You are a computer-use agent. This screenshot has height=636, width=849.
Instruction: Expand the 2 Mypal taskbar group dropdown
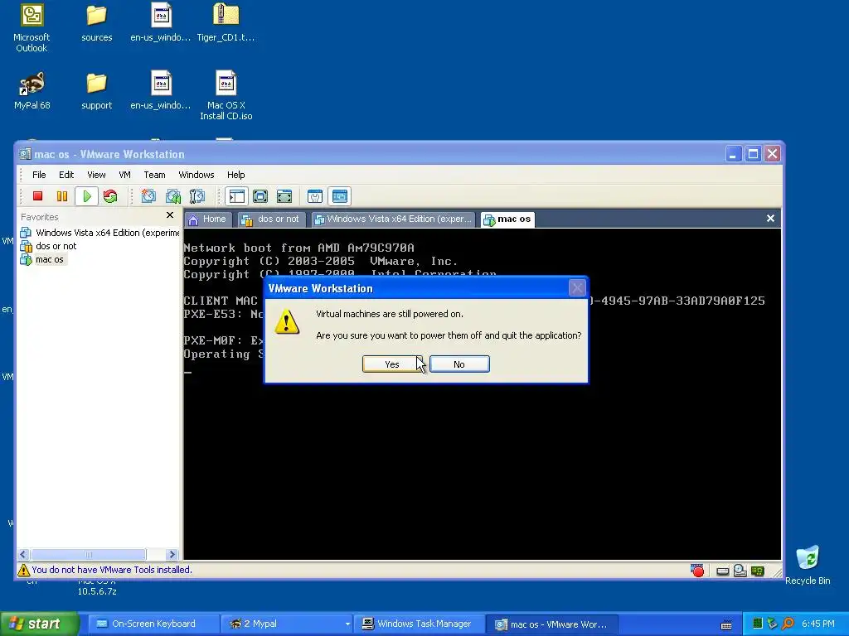pos(347,624)
